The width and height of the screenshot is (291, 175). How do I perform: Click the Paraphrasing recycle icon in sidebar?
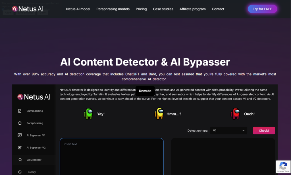(x=20, y=123)
